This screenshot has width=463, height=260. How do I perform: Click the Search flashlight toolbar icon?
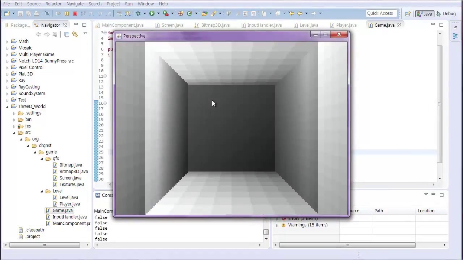point(213,13)
